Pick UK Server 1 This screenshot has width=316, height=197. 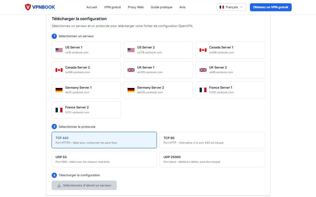pos(158,70)
